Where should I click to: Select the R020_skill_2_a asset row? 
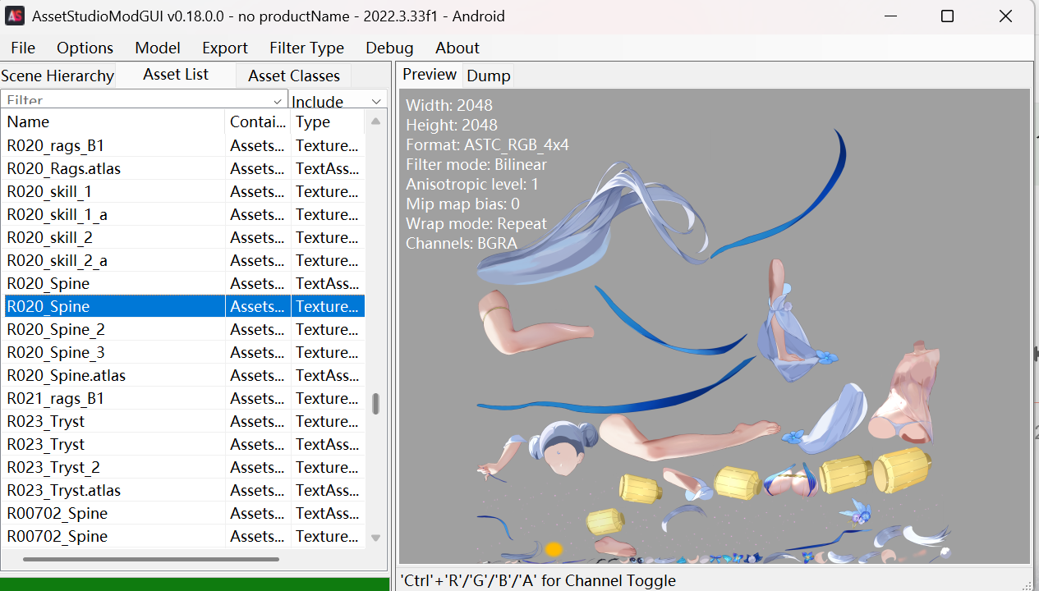(x=184, y=260)
